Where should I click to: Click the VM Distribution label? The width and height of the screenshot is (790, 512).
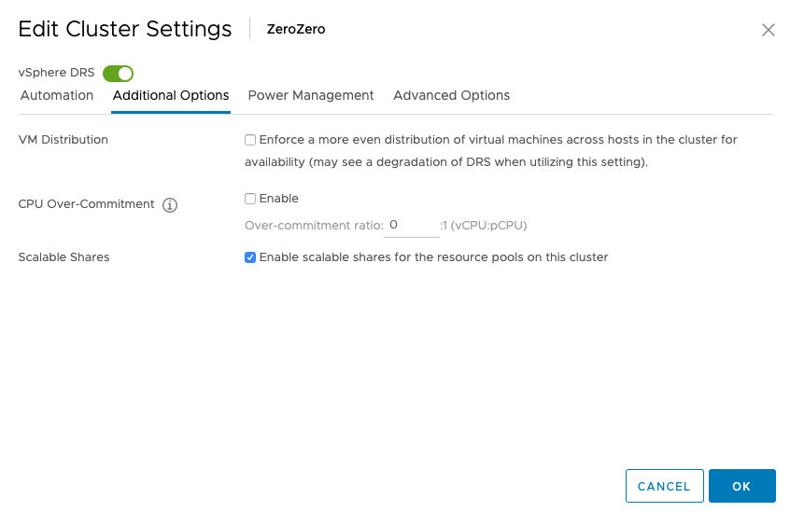[x=63, y=140]
